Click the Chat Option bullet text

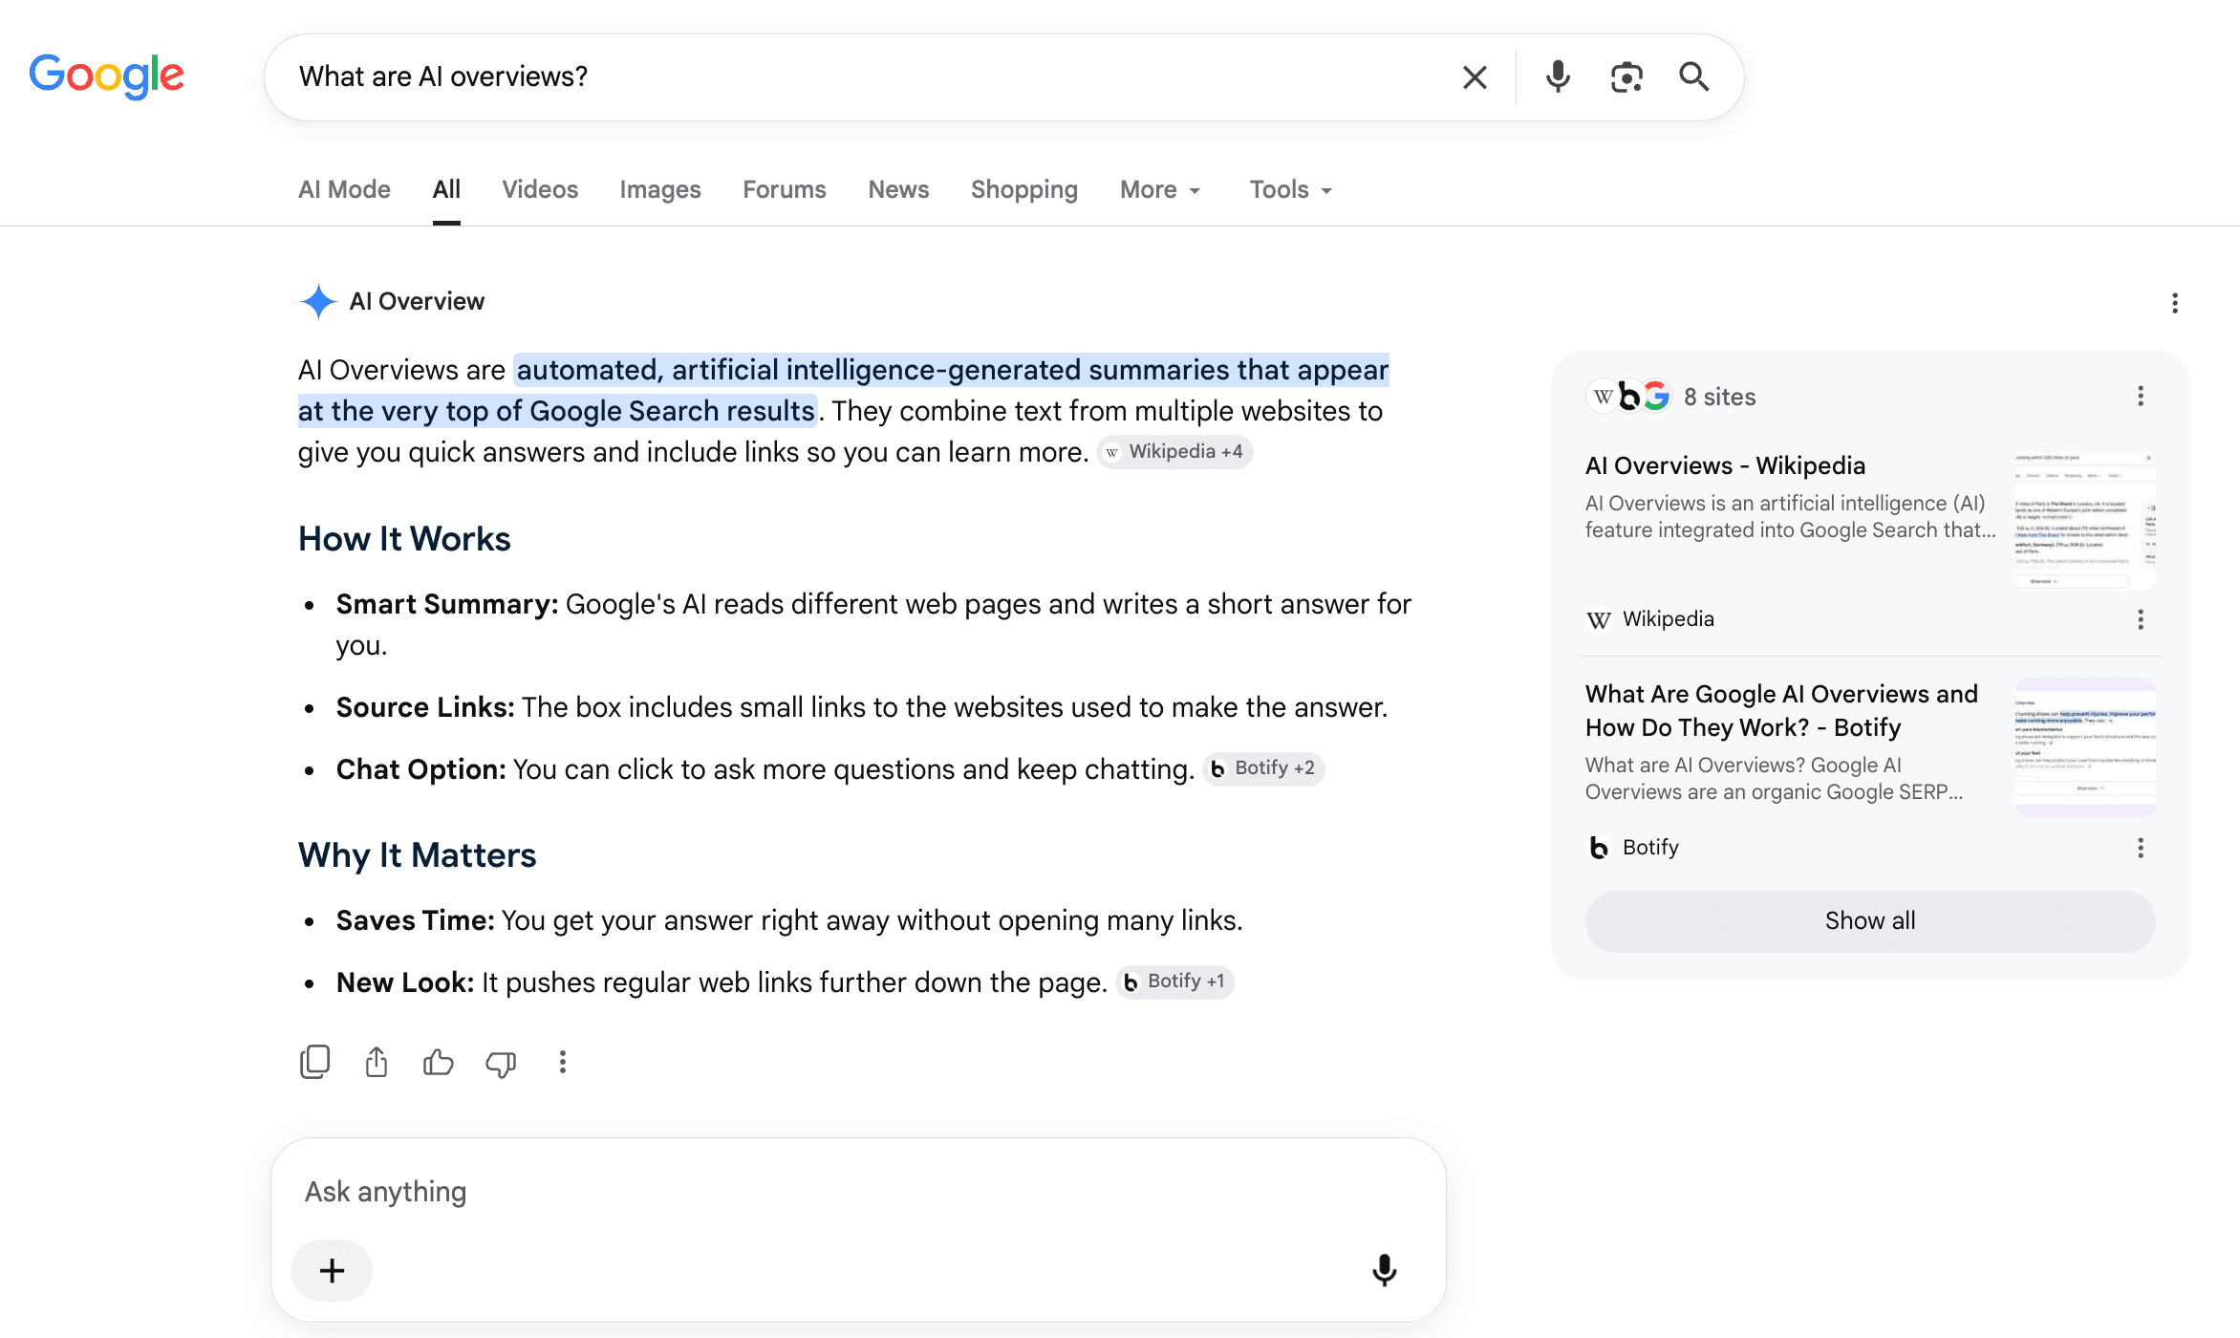765,769
